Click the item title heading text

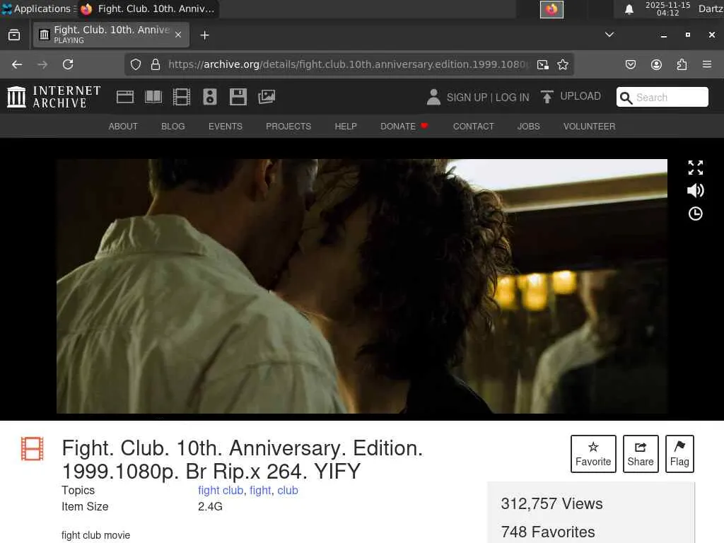click(243, 460)
